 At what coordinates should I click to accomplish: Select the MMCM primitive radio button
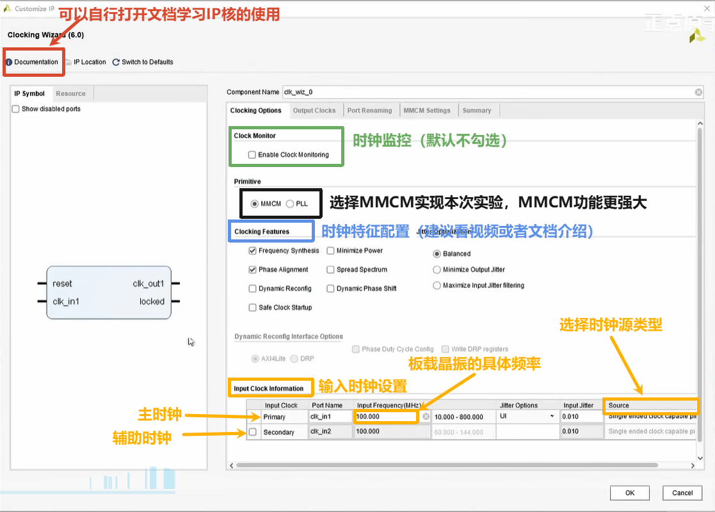click(255, 204)
